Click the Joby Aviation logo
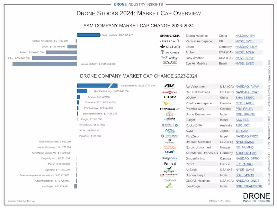 click(170, 58)
